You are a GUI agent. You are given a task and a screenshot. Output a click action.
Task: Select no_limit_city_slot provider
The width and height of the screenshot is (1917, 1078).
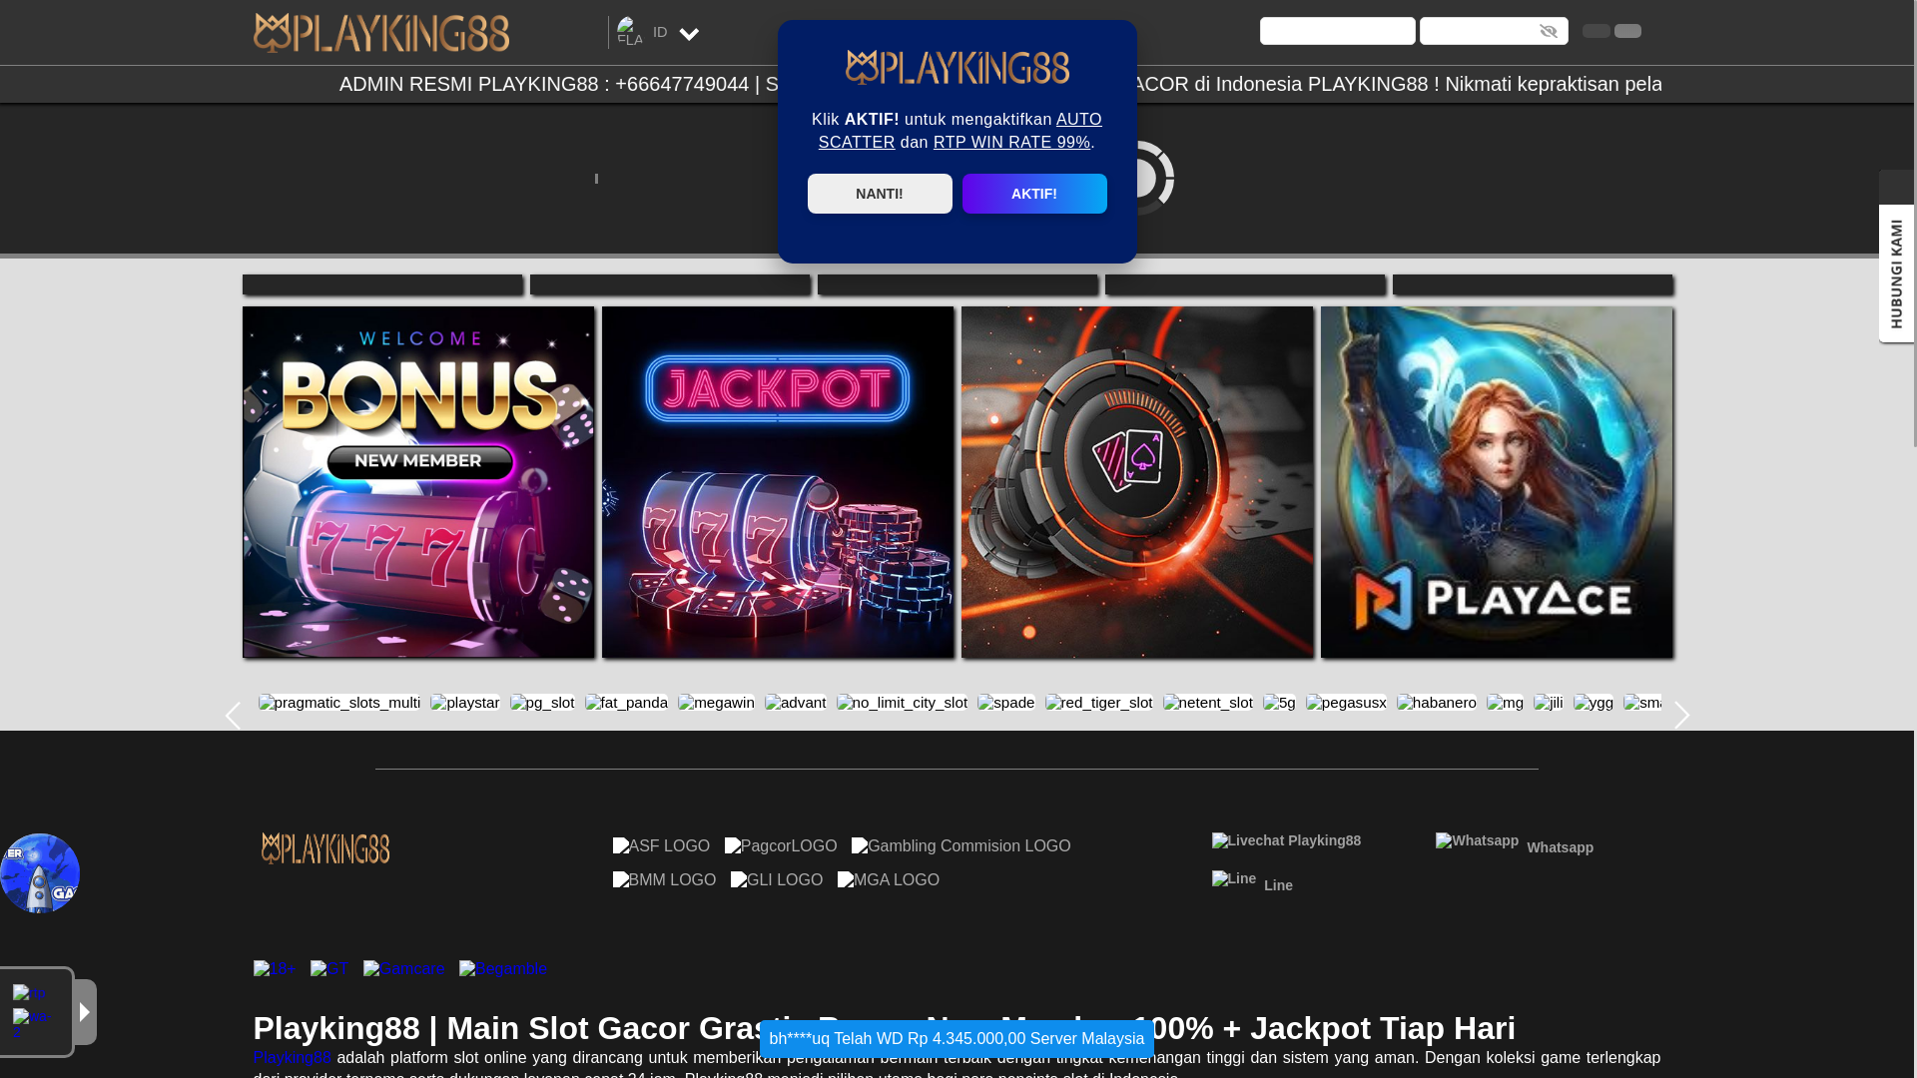coord(902,703)
